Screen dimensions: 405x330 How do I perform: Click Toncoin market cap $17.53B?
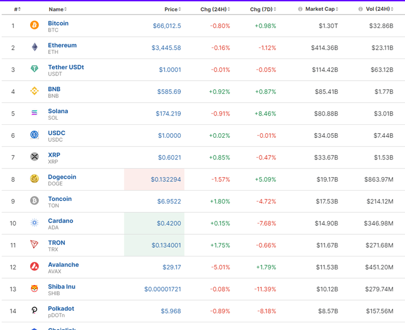pos(327,201)
